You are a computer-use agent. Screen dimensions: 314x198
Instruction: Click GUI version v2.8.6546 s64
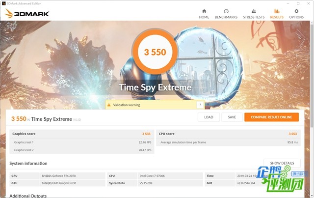246,183
